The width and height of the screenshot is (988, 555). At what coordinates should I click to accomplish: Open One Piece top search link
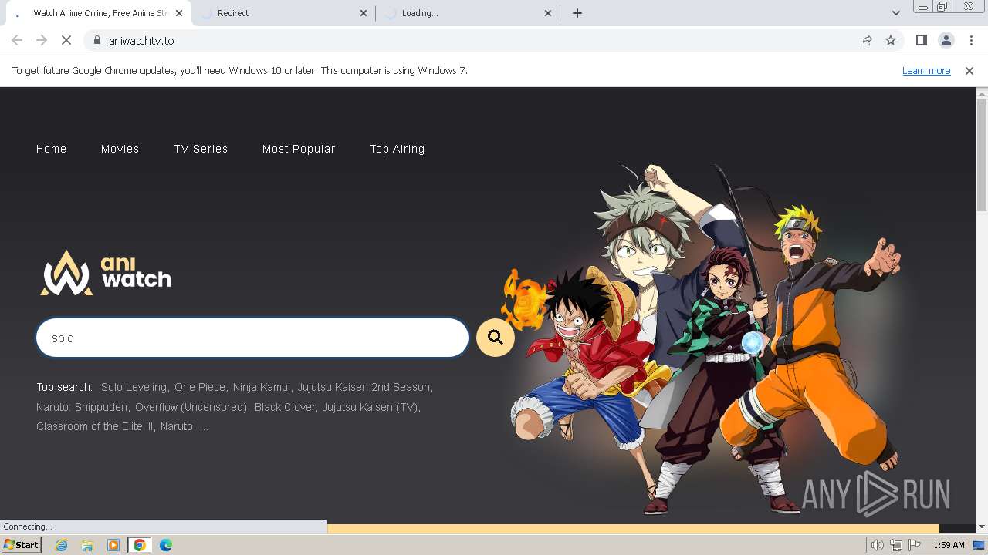(200, 387)
